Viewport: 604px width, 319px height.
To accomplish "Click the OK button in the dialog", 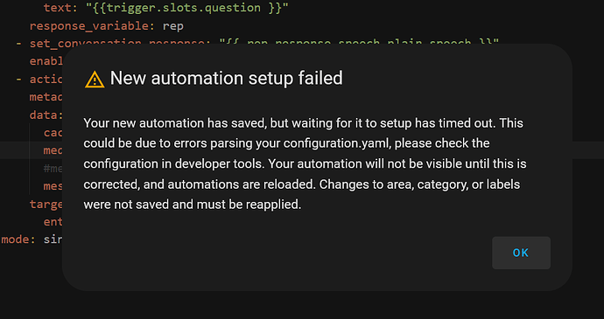I will [521, 253].
